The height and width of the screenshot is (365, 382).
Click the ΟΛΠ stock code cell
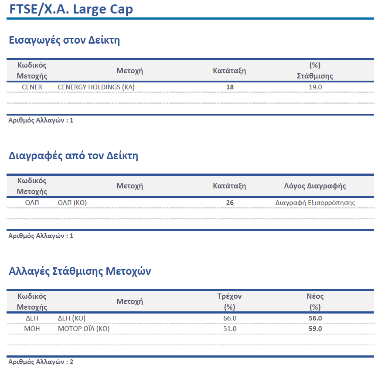32,202
